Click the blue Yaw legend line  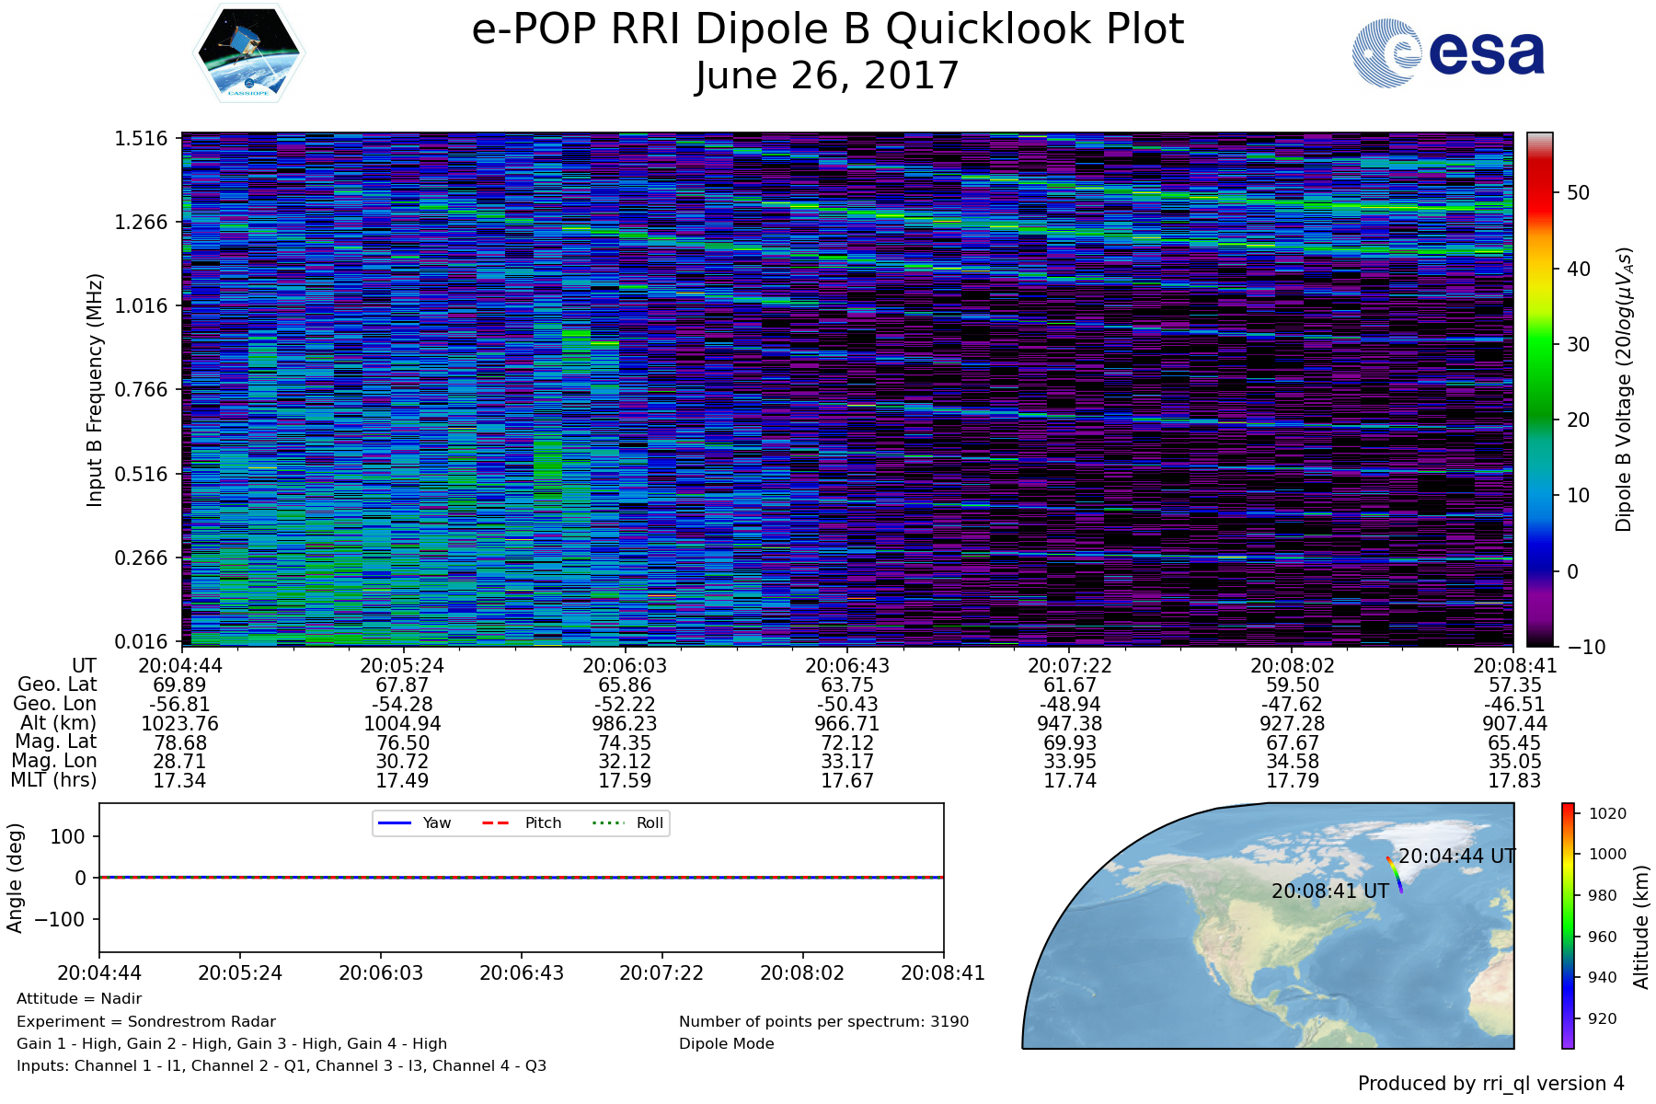pos(394,822)
